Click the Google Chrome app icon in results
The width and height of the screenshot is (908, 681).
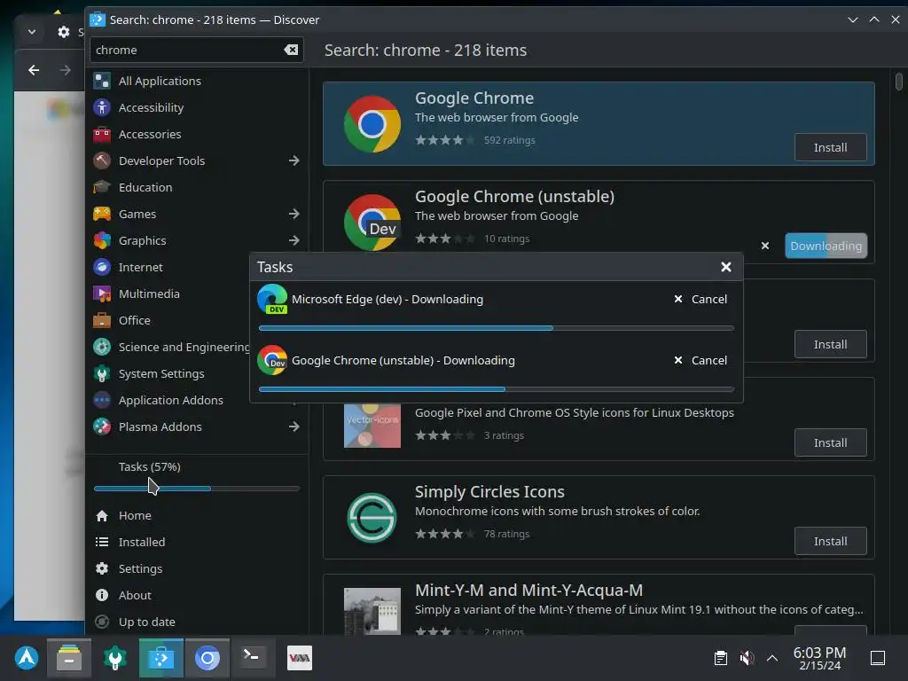point(372,124)
